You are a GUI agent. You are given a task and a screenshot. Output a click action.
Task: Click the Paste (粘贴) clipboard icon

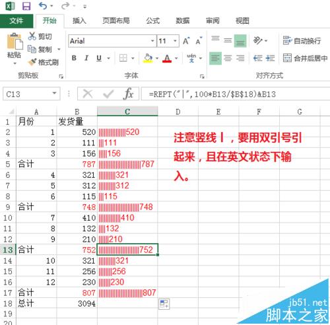(x=15, y=41)
